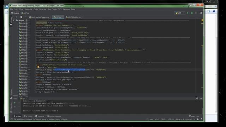Viewport: 226px width, 127px height.
Task: Click the locate-file crosshair icon in the Project panel
Action: pyautogui.click(x=16, y=17)
